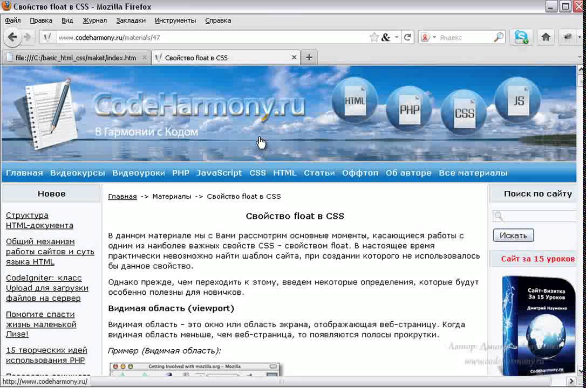Open new tab with plus button
This screenshot has height=388, width=586.
coord(309,57)
